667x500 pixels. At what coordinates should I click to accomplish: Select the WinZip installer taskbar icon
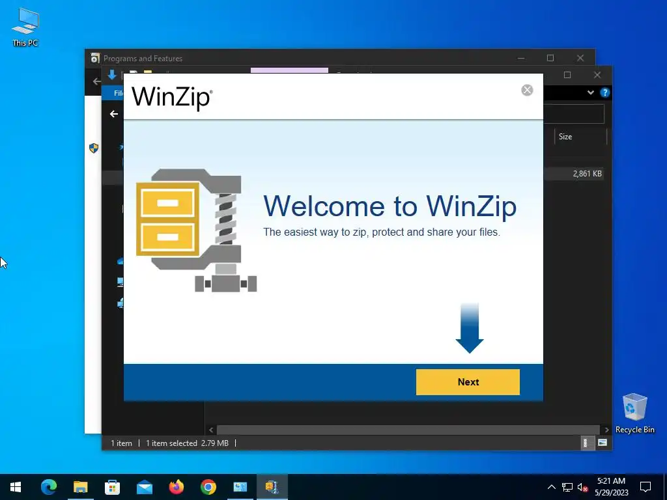(272, 487)
